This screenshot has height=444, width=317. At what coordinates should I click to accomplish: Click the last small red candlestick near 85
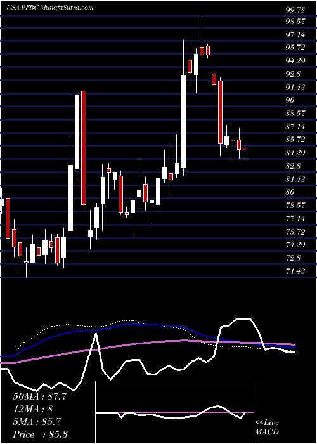click(245, 149)
